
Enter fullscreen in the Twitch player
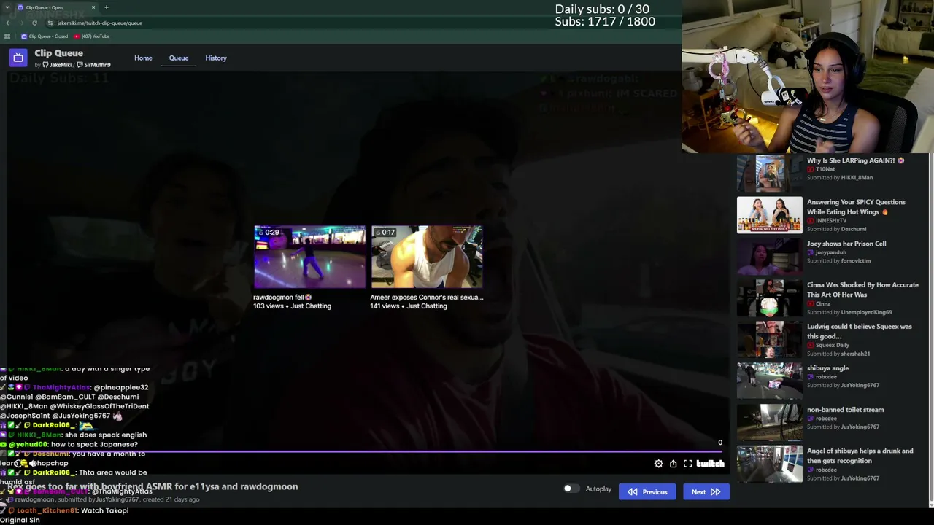687,464
